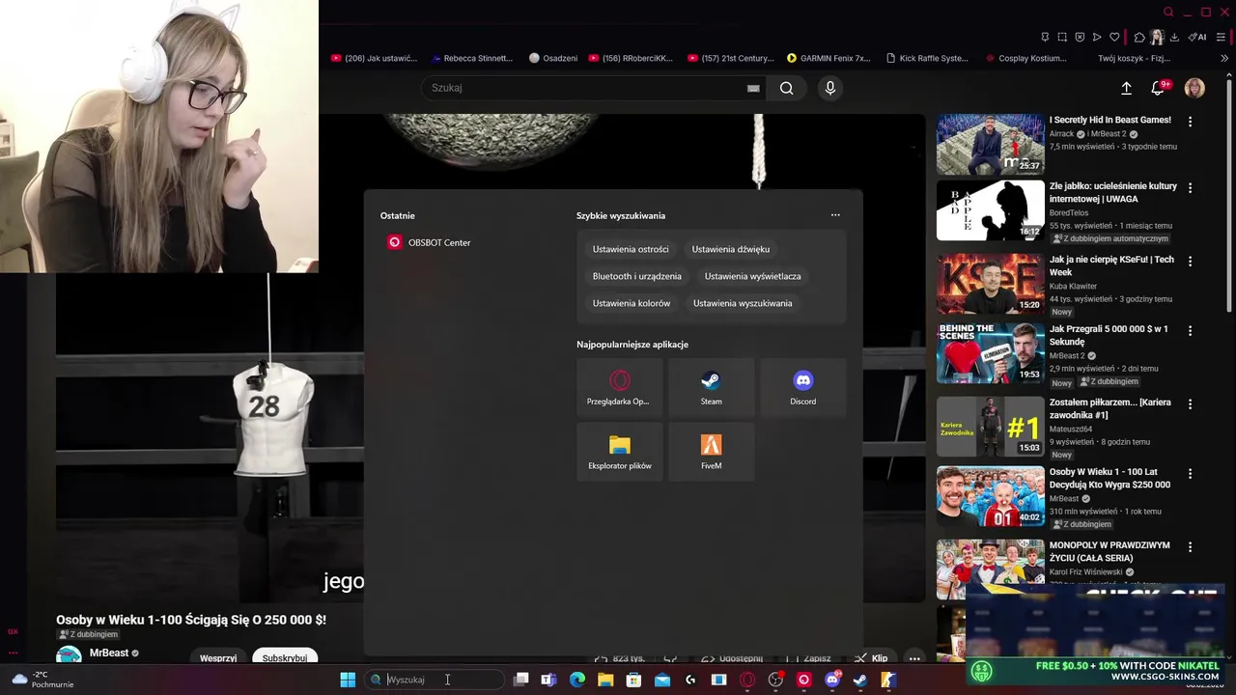1236x695 pixels.
Task: Select Ustawienia kolorów quick search
Action: [x=632, y=303]
